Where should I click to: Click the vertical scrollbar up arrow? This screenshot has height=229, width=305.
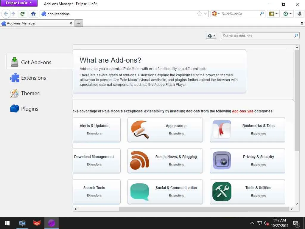(x=297, y=47)
